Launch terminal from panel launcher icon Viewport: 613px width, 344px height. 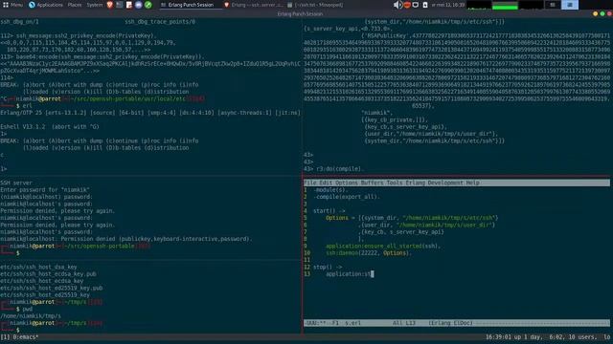pyautogui.click(x=119, y=5)
